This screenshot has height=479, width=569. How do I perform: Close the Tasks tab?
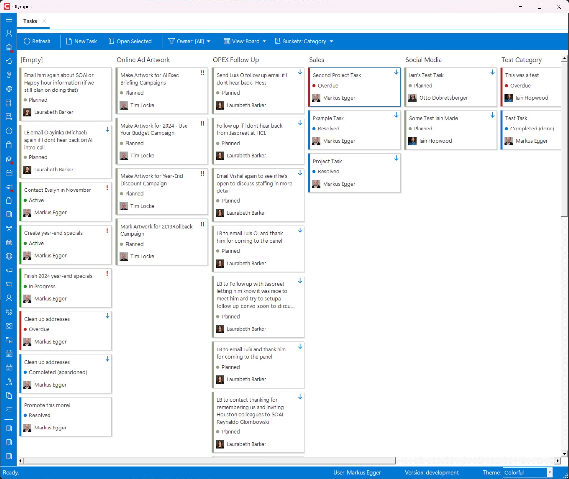(44, 21)
